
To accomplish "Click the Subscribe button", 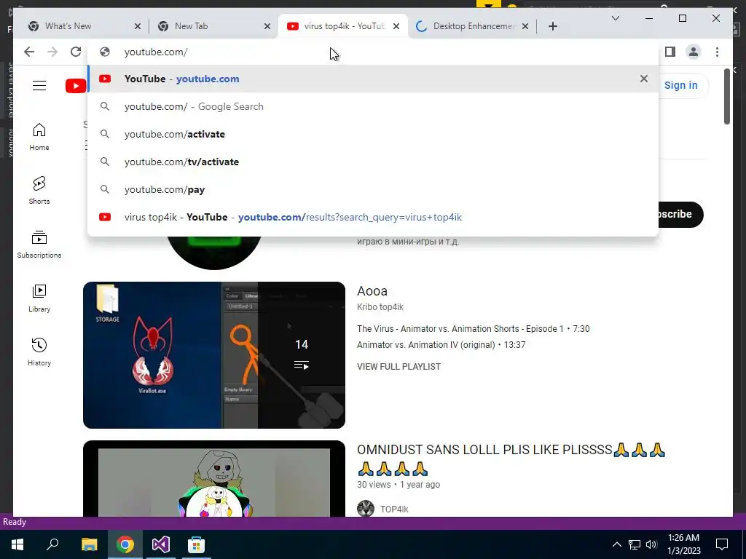I will pos(680,215).
